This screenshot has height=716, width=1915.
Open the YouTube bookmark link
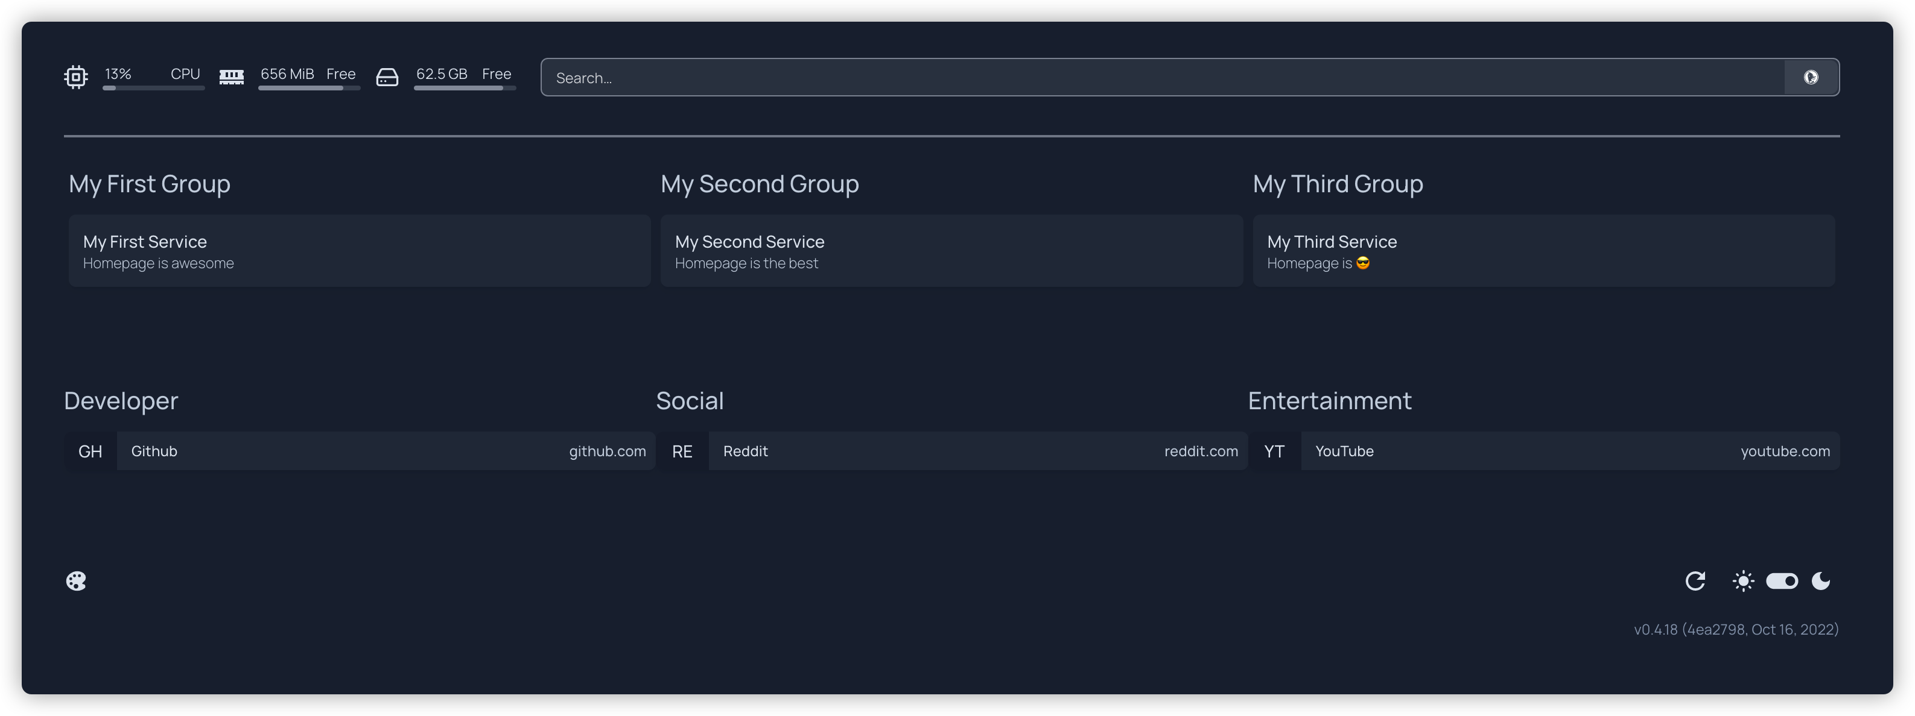(x=1543, y=451)
